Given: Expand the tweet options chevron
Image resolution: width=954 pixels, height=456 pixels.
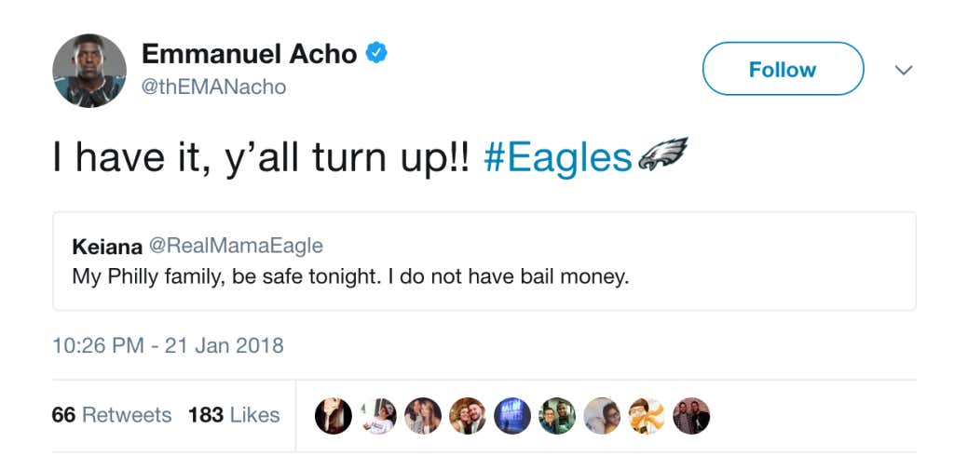Looking at the screenshot, I should 903,70.
